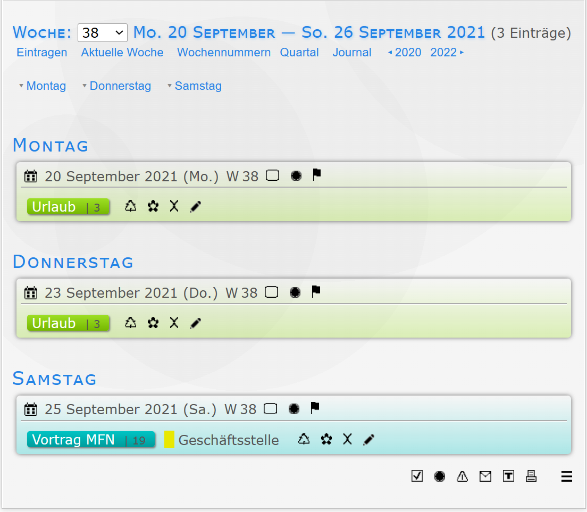Click the Eintragen link

point(42,53)
